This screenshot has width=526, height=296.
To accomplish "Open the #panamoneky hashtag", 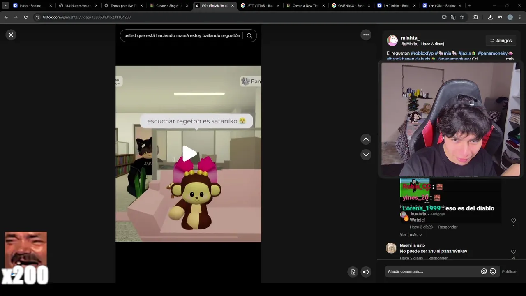I will tap(493, 53).
